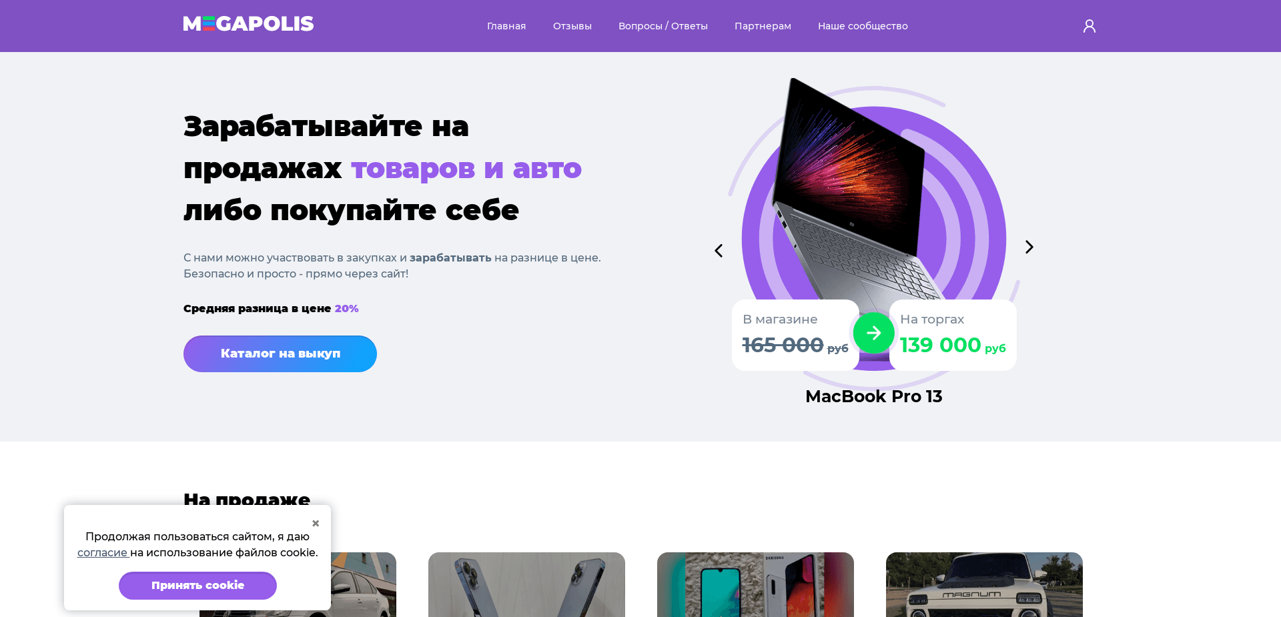Open the white Magnum car thumbnail
Viewport: 1281px width, 617px height.
click(984, 584)
